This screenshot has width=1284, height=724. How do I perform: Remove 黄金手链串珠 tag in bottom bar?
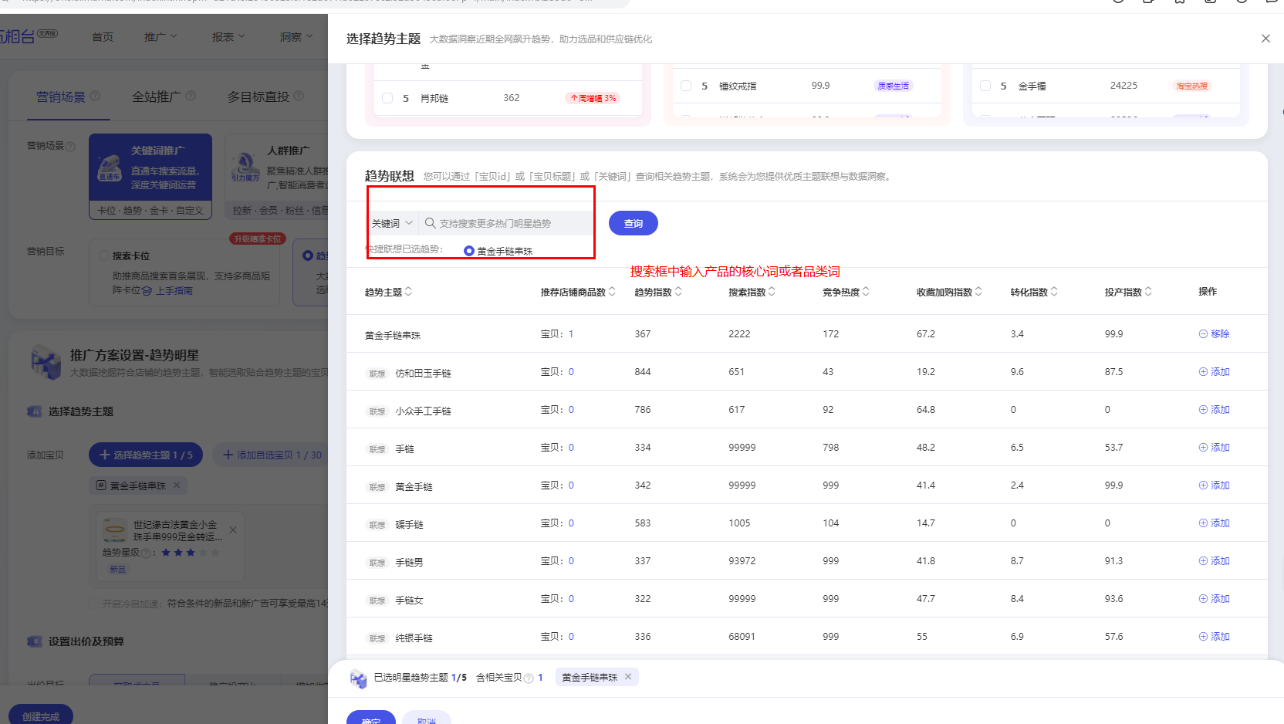(x=628, y=677)
